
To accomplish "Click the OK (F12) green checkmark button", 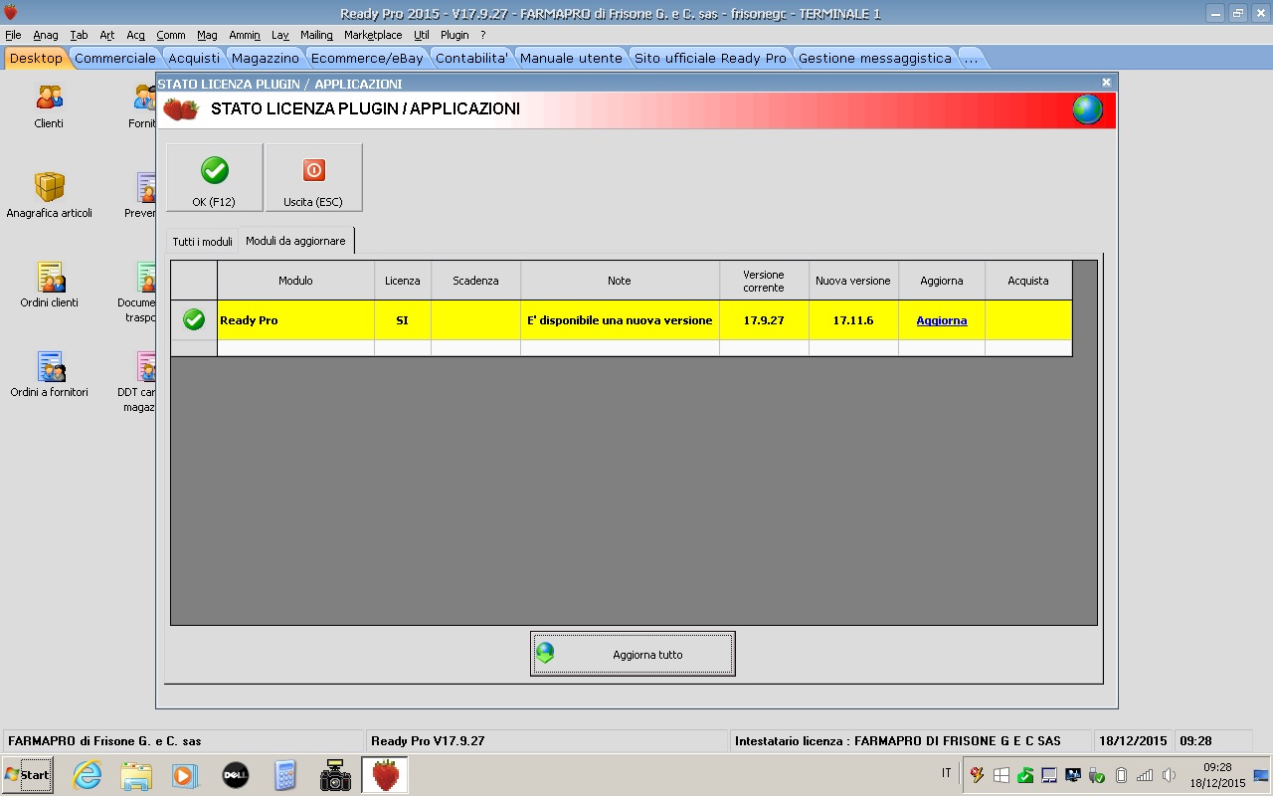I will (x=215, y=177).
